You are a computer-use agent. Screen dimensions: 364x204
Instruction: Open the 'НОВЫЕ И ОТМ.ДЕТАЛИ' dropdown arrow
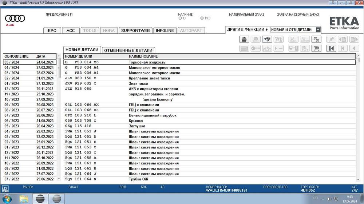318,30
